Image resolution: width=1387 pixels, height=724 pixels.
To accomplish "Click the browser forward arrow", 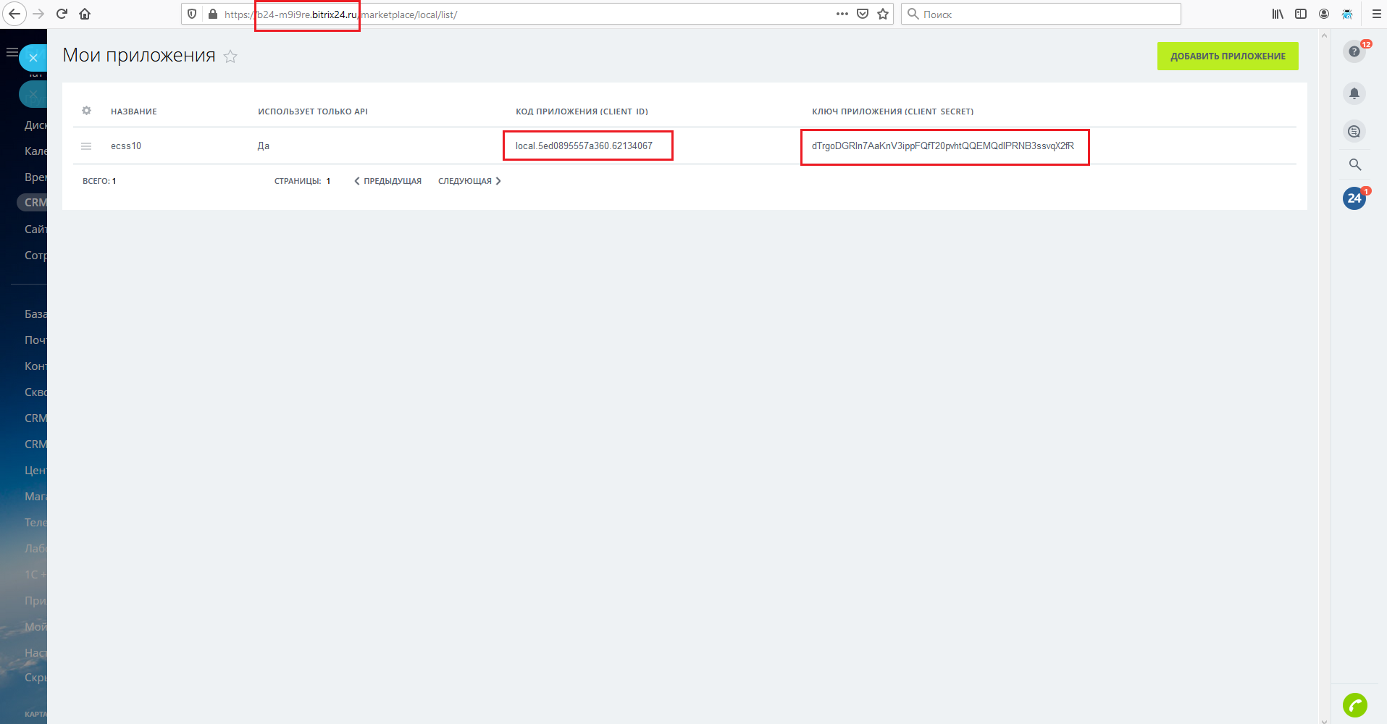I will click(38, 14).
